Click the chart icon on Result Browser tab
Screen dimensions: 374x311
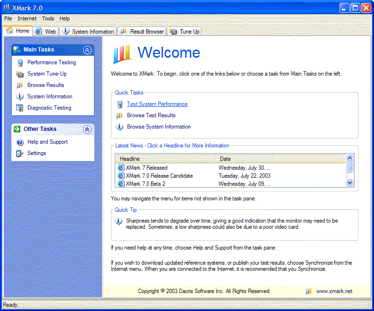[124, 31]
